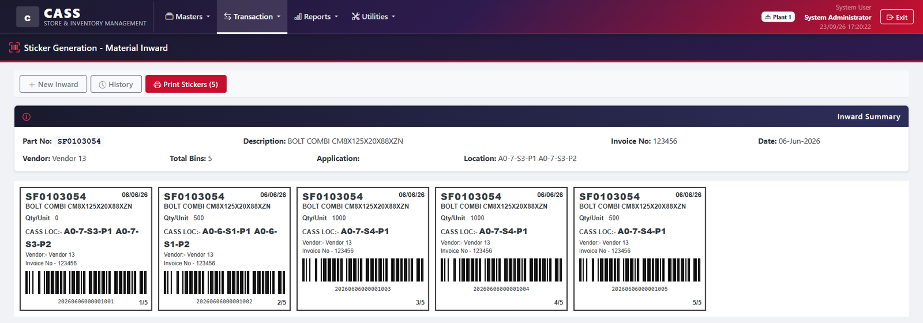
Task: Click the Masters briefcase icon
Action: pyautogui.click(x=170, y=17)
